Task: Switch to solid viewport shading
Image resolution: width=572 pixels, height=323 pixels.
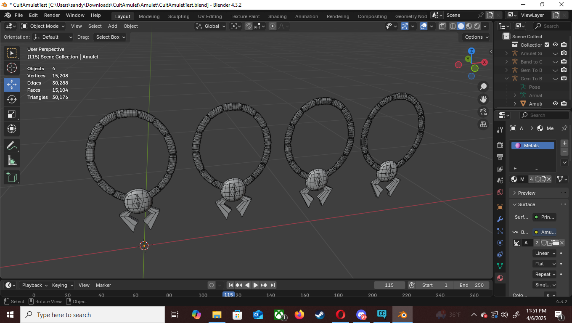Action: coord(461,26)
